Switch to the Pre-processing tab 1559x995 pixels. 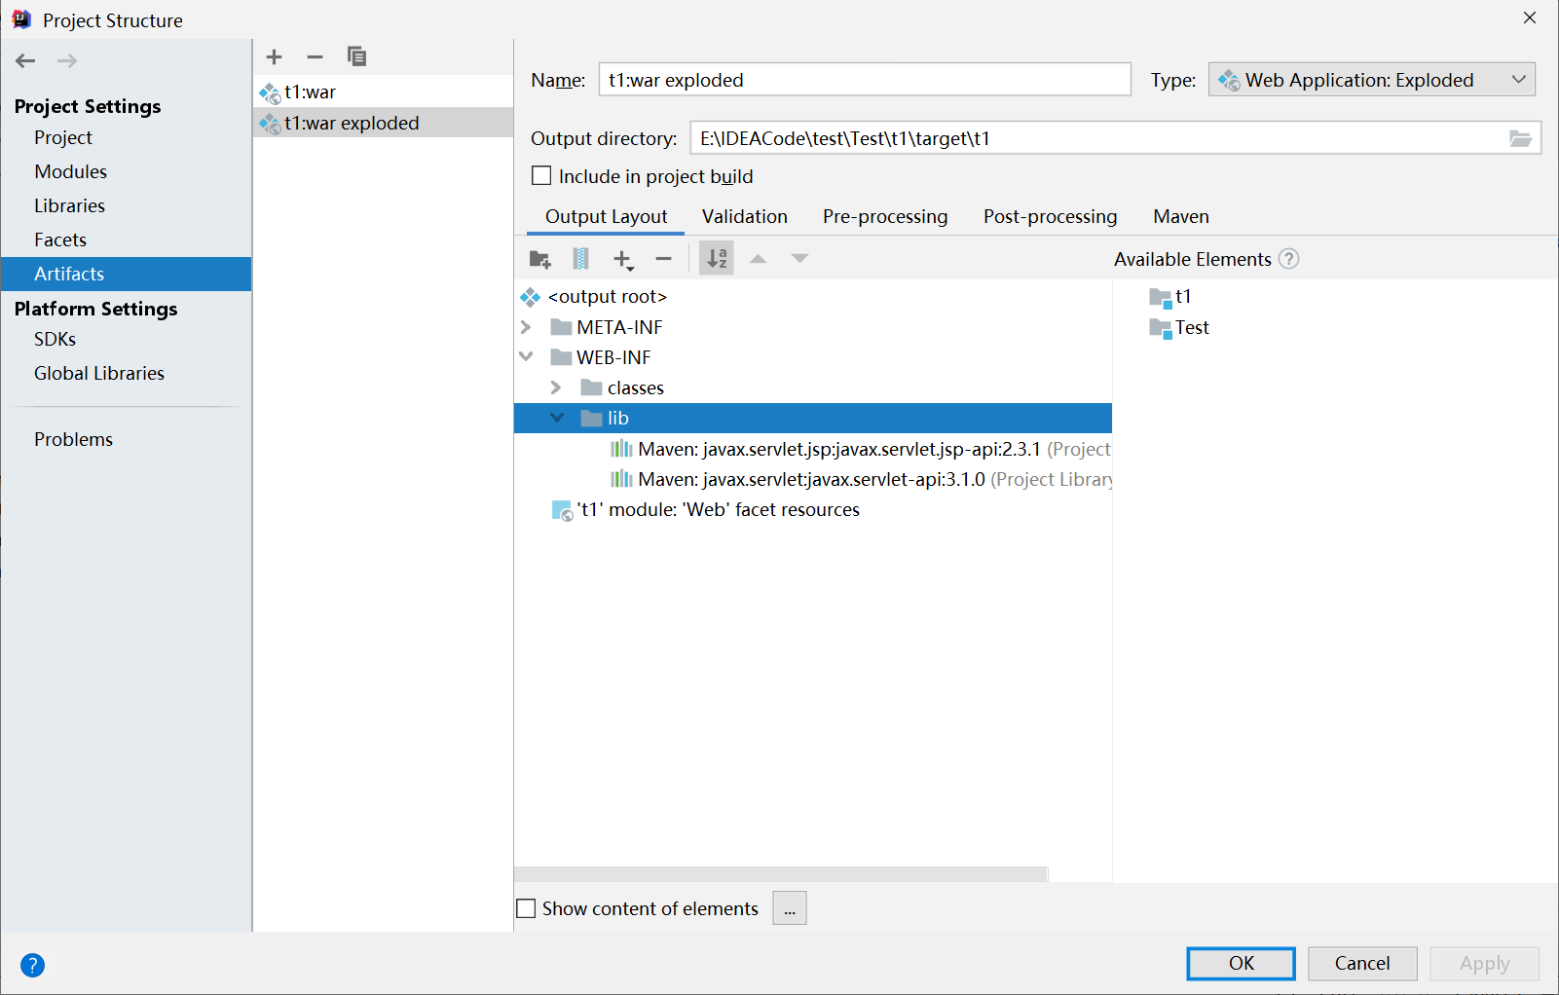(885, 216)
